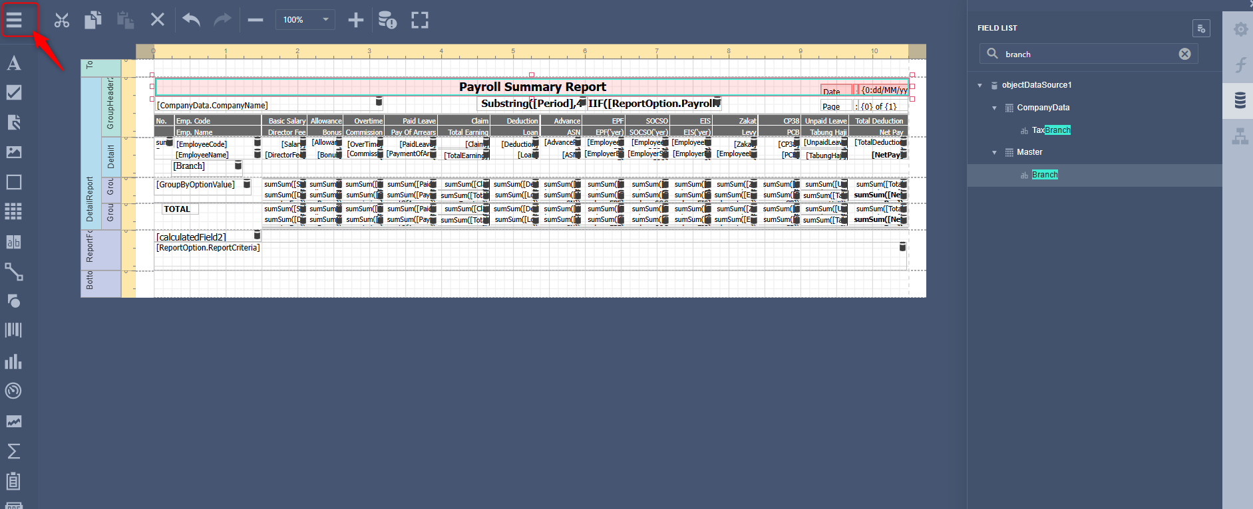Viewport: 1253px width, 509px height.
Task: Zoom in with the plus button
Action: pyautogui.click(x=356, y=20)
